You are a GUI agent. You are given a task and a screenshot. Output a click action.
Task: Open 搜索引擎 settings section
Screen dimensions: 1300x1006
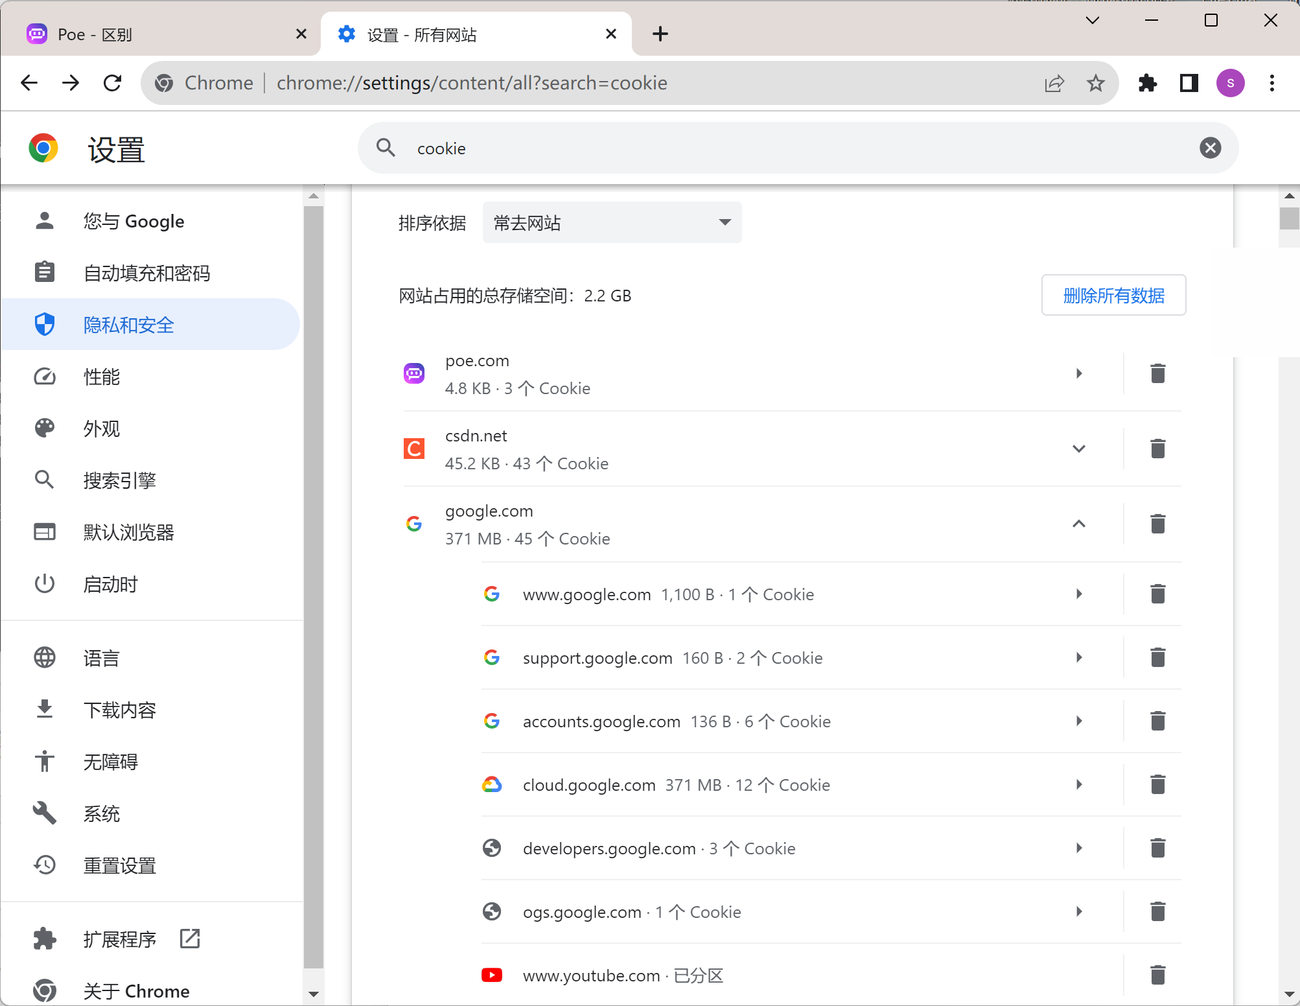pyautogui.click(x=119, y=480)
